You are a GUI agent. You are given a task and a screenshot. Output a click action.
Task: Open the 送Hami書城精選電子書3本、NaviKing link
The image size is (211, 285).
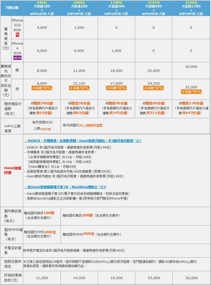tap(65, 187)
